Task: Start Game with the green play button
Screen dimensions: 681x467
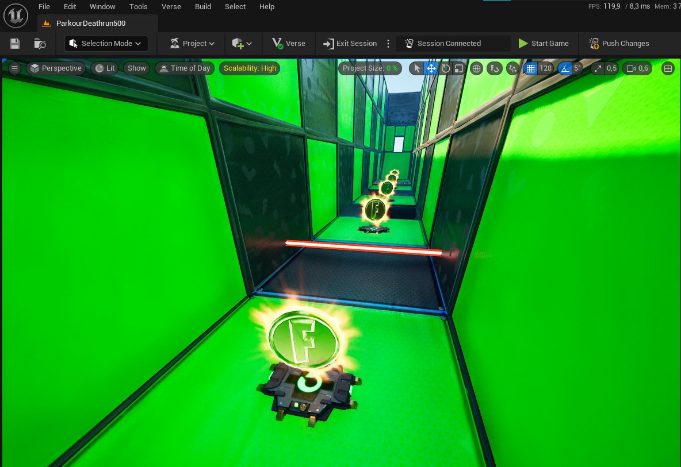Action: [544, 43]
